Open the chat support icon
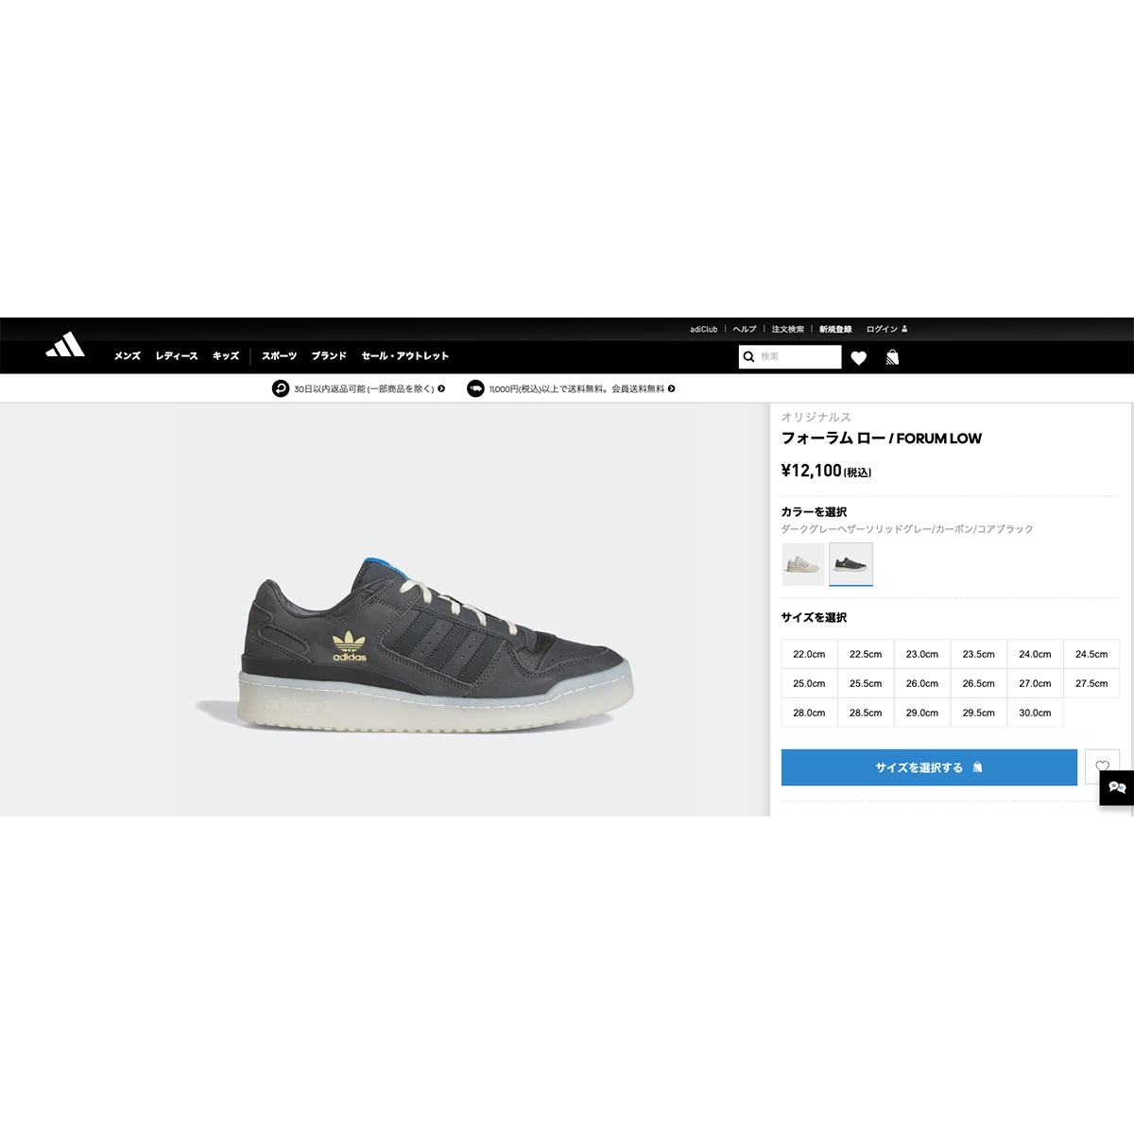 pos(1117,788)
